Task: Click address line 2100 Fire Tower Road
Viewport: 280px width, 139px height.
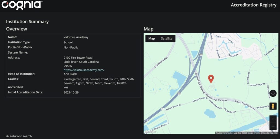Action: tap(78, 58)
